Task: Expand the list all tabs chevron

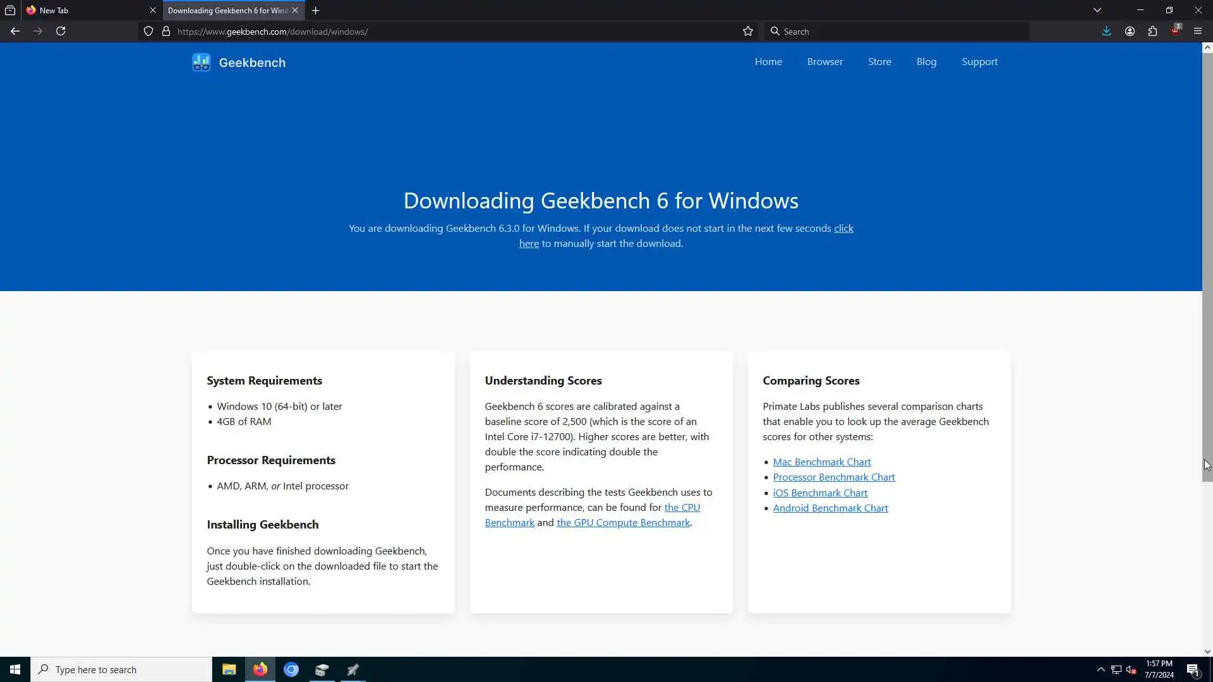Action: pyautogui.click(x=1097, y=10)
